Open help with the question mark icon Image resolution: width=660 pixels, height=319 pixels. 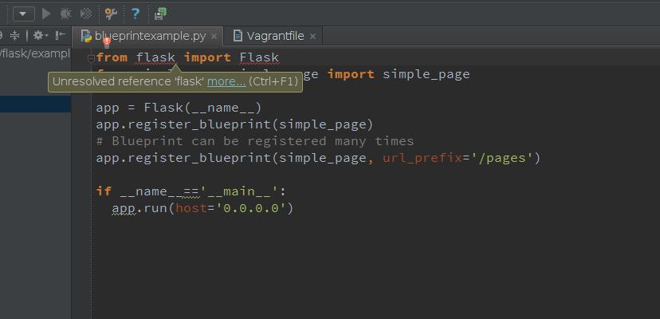click(x=136, y=14)
